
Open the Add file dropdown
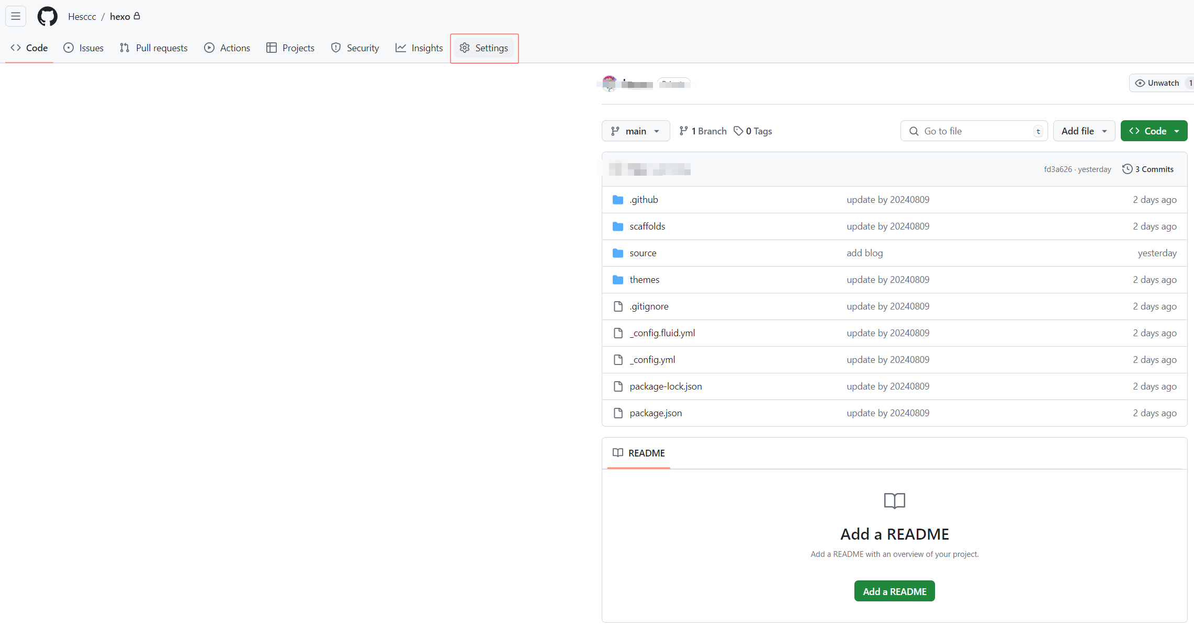[1084, 131]
